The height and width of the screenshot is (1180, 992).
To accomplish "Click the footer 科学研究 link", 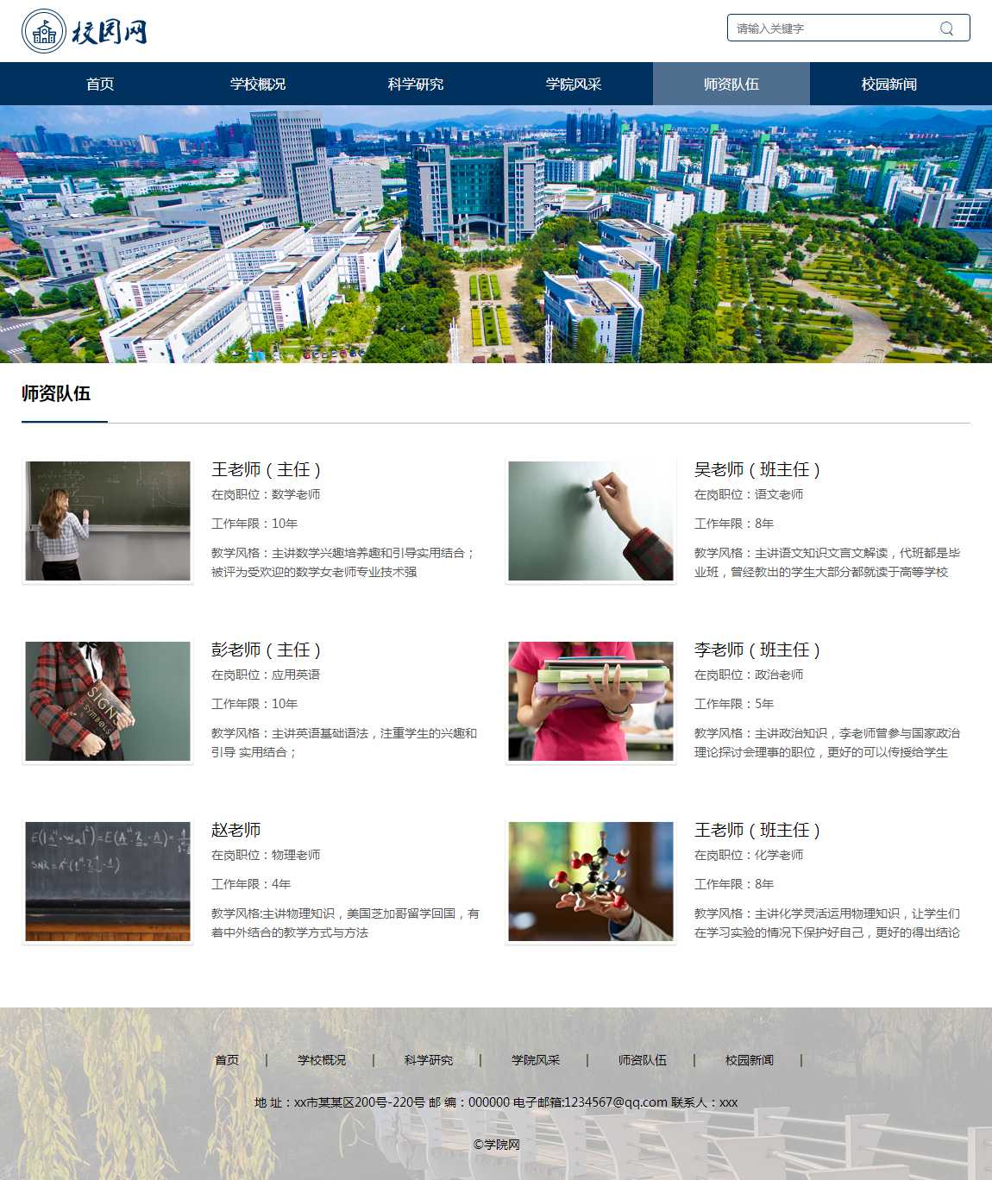I will 429,1060.
